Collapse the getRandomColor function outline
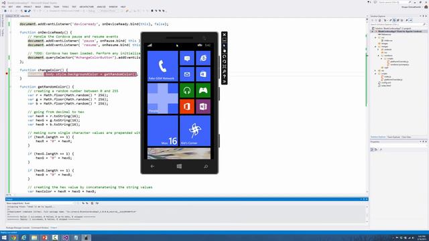Screen dimensions: 429x241 click(x=11, y=86)
